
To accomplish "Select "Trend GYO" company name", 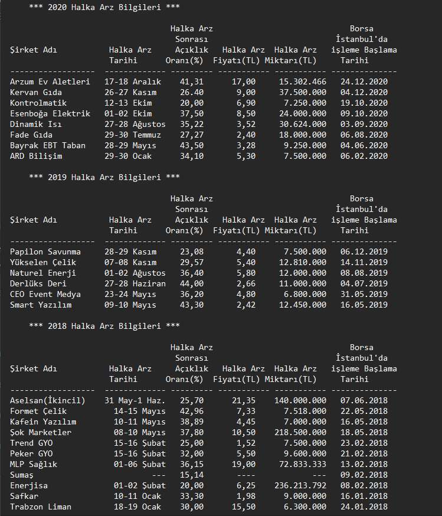I will click(x=31, y=443).
